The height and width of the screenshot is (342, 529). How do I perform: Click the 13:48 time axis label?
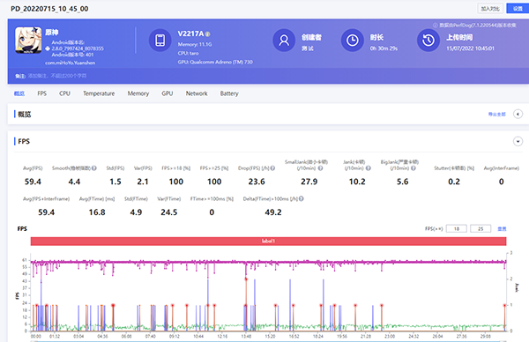tap(246, 336)
